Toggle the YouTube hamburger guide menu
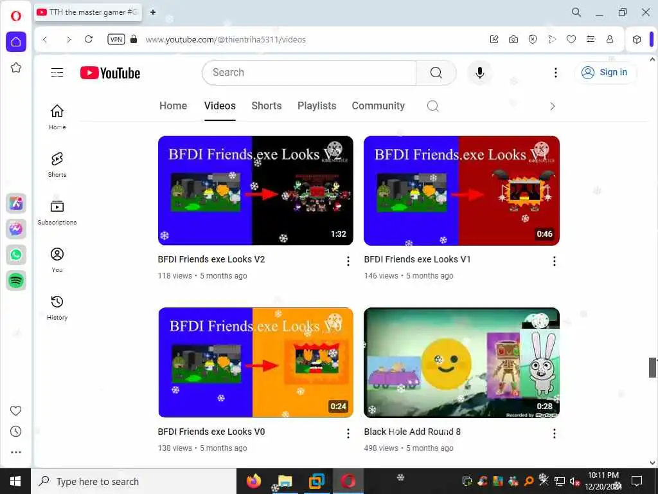 coord(57,73)
